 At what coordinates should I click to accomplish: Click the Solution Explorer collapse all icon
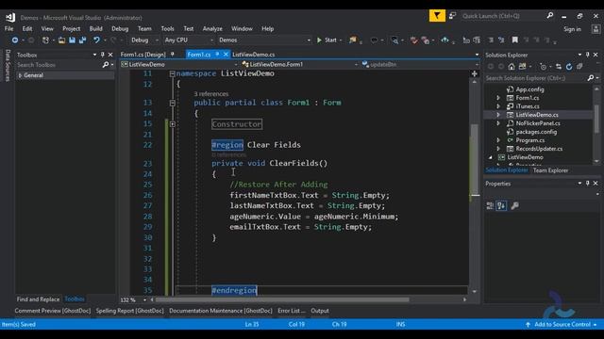(x=579, y=67)
